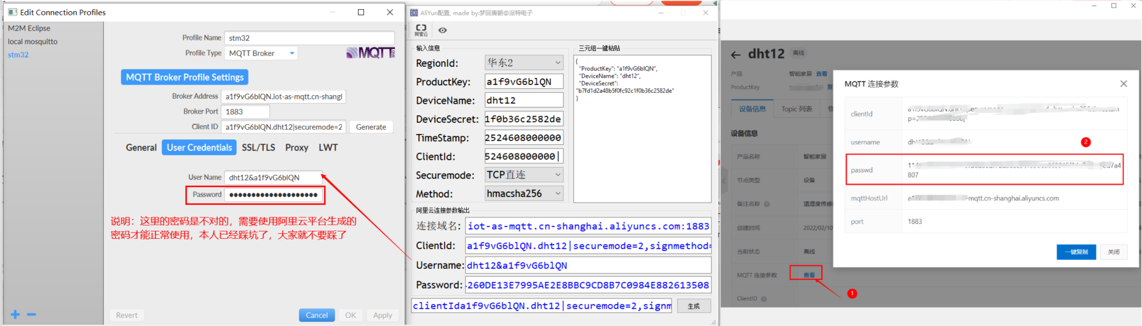Viewport: 1142px width, 326px height.
Task: Click the AliYun logo icon in AliYun toolbar
Action: [x=421, y=29]
